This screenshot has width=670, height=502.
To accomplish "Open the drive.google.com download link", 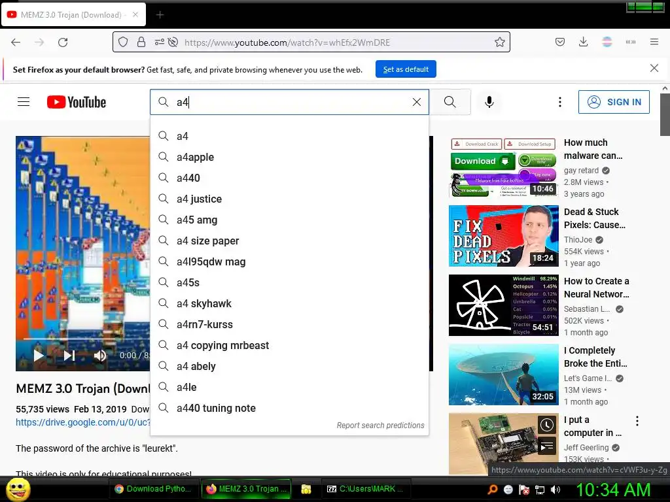I will (x=83, y=422).
